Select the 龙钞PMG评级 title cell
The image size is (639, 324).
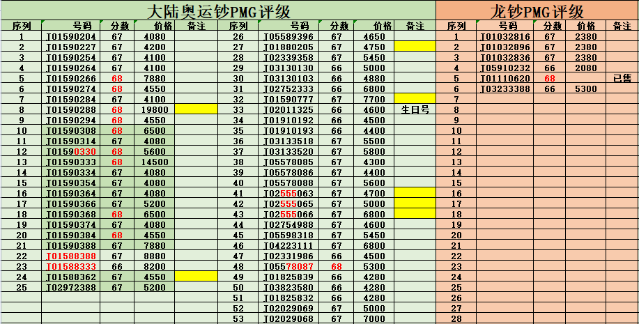click(x=537, y=10)
